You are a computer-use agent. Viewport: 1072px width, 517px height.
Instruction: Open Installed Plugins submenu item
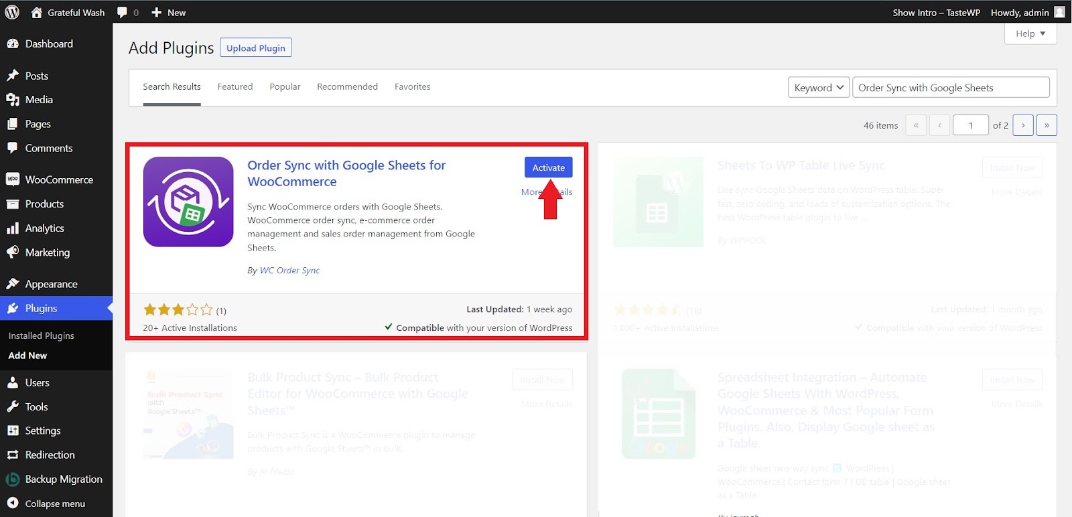coord(42,336)
